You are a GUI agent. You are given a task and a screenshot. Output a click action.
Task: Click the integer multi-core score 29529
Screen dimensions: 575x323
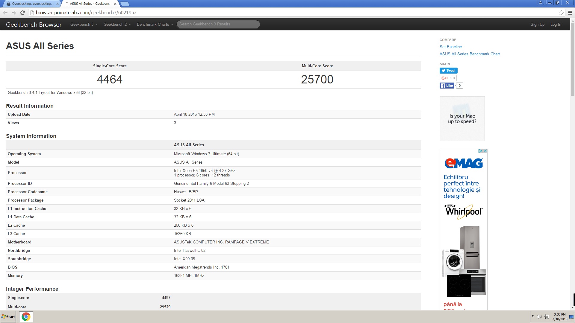pos(165,307)
